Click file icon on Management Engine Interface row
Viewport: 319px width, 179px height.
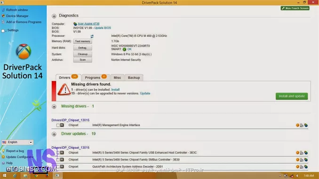click(302, 125)
